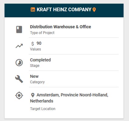The height and width of the screenshot is (121, 129).
Task: Click the Values label
Action: coord(36,49)
